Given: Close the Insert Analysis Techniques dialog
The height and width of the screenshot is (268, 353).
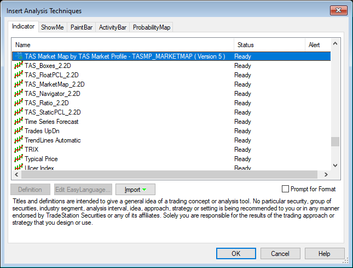Looking at the screenshot, I should pos(338,10).
